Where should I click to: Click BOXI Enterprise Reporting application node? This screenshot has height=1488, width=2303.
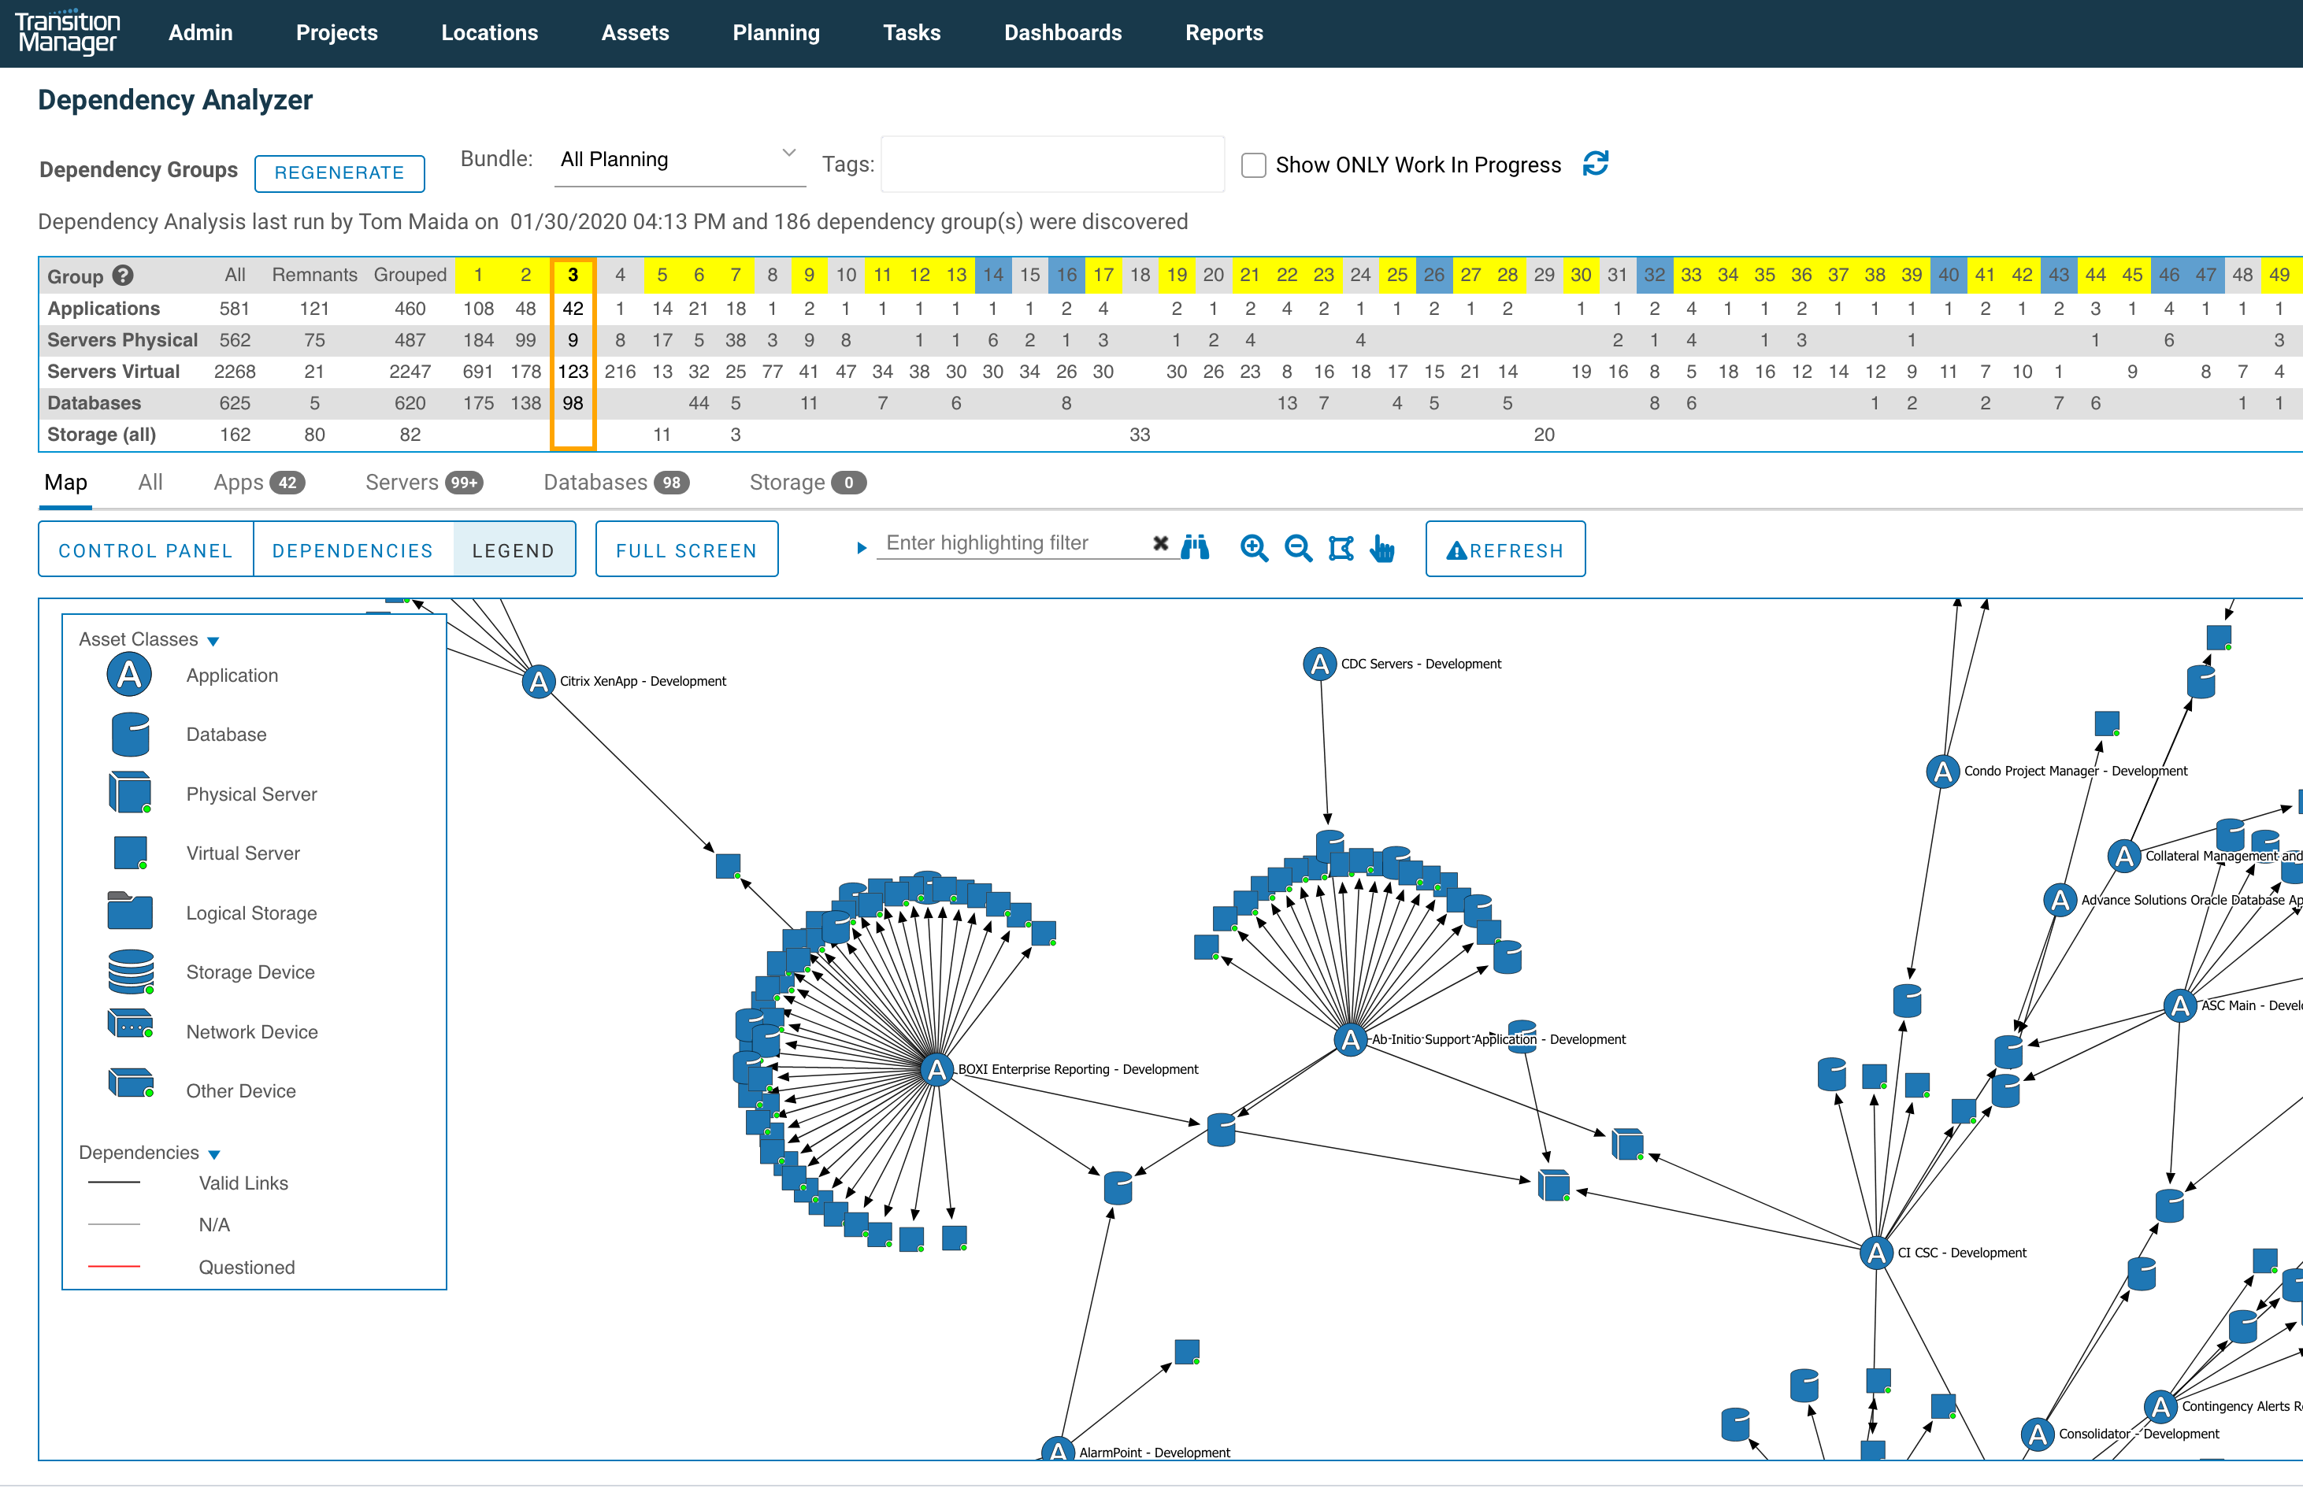[935, 1068]
